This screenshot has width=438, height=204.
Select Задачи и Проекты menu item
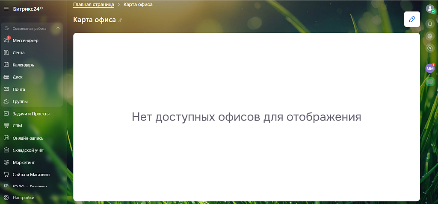click(31, 114)
